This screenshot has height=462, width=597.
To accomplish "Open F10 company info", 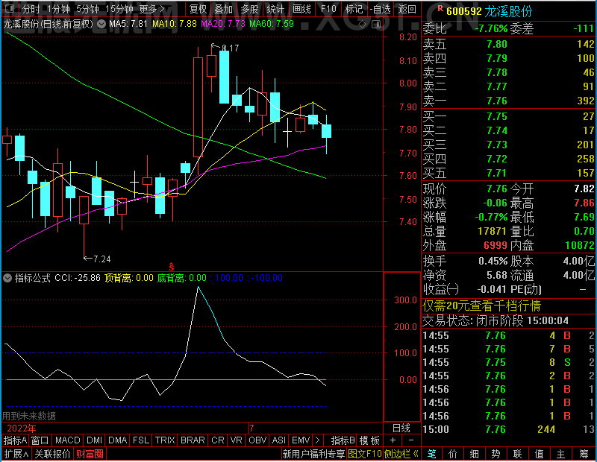I will pyautogui.click(x=328, y=9).
